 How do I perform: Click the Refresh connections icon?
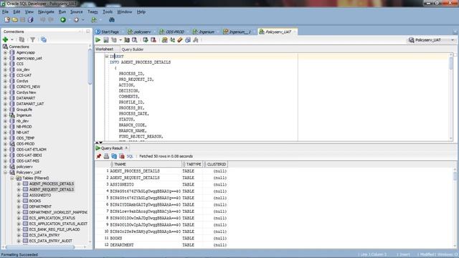tap(22, 39)
